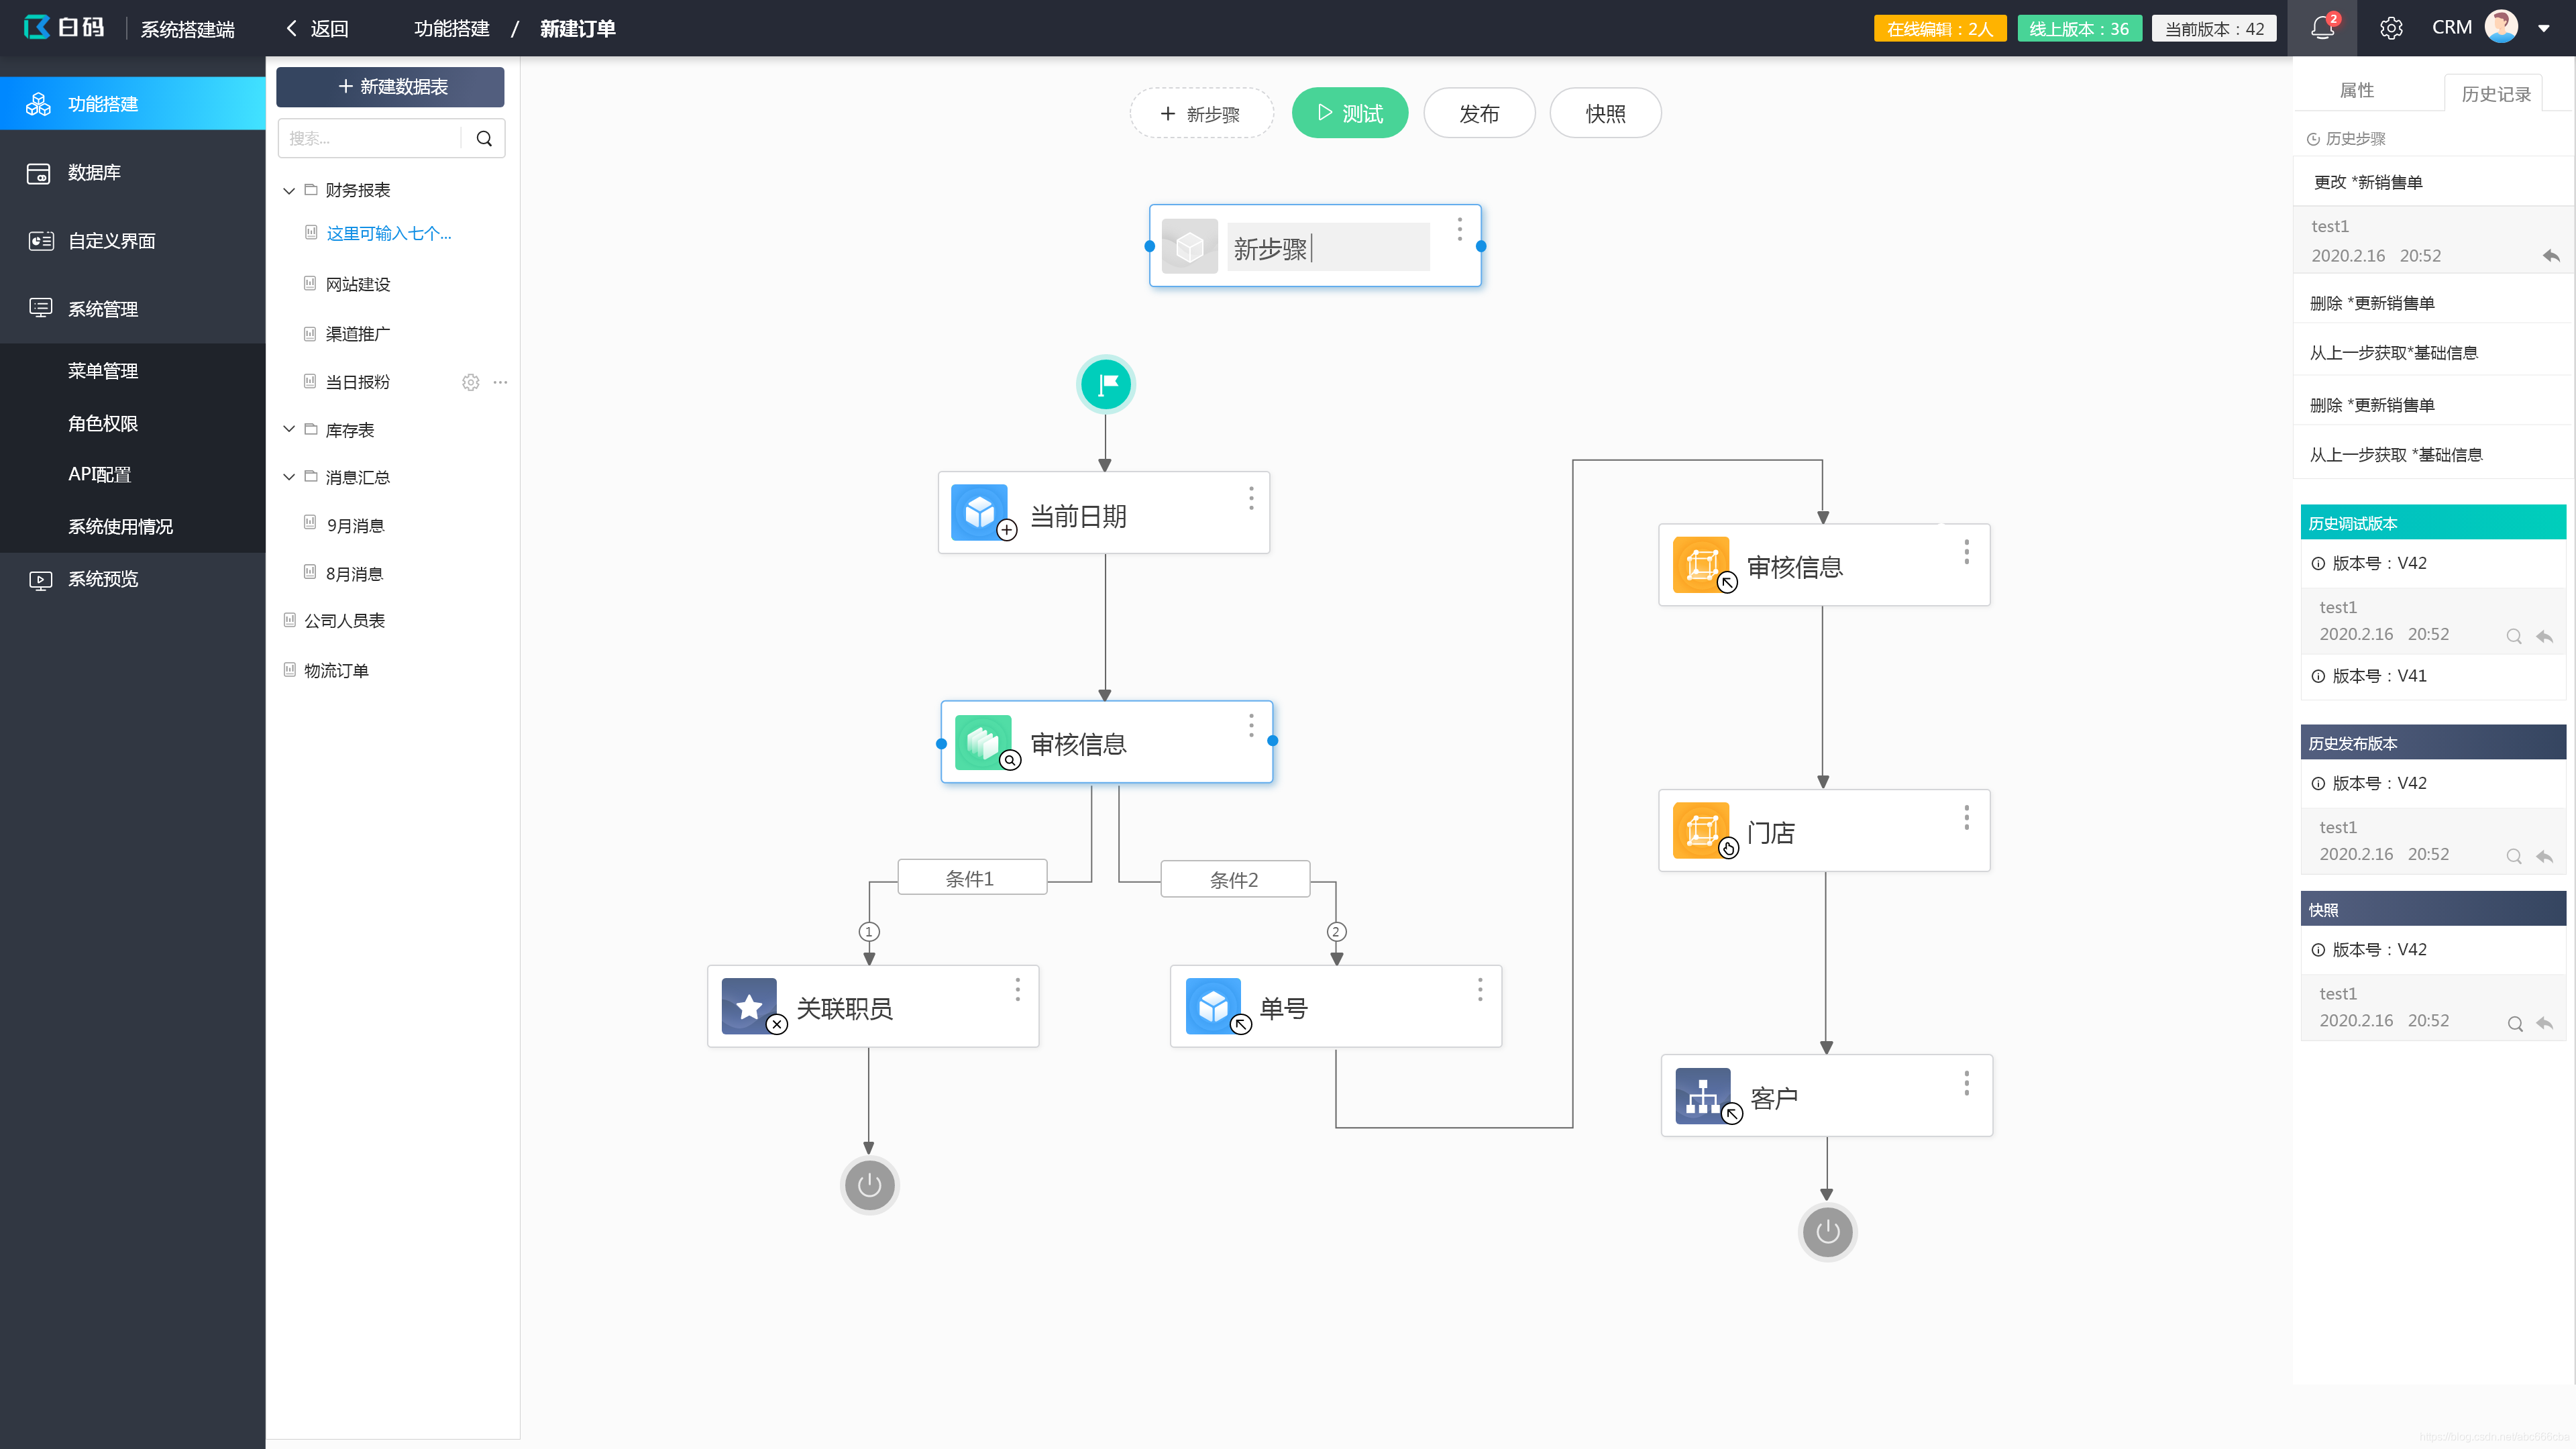Viewport: 2576px width, 1449px height.
Task: Click the green 测试 button
Action: click(1349, 113)
